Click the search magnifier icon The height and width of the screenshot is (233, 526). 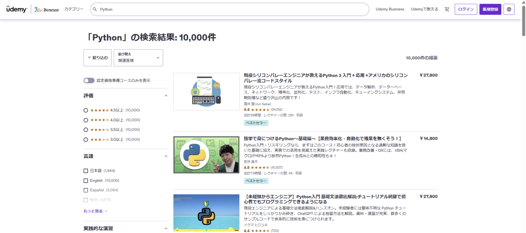95,9
